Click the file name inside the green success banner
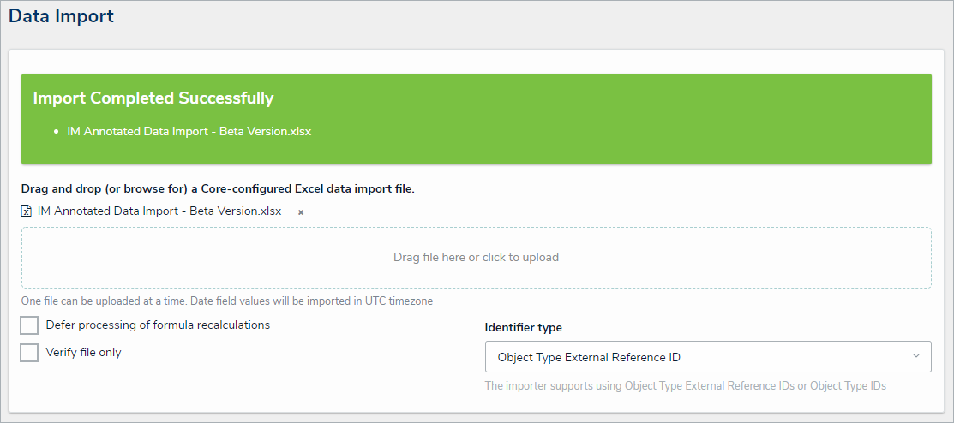954x423 pixels. [x=189, y=132]
